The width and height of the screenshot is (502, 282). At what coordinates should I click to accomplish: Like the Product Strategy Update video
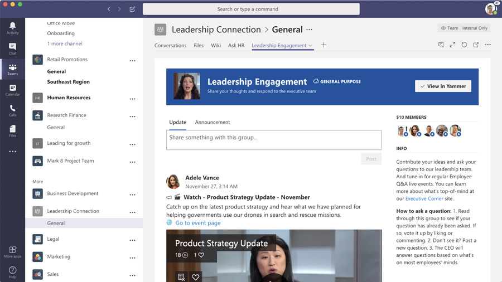[x=195, y=277]
